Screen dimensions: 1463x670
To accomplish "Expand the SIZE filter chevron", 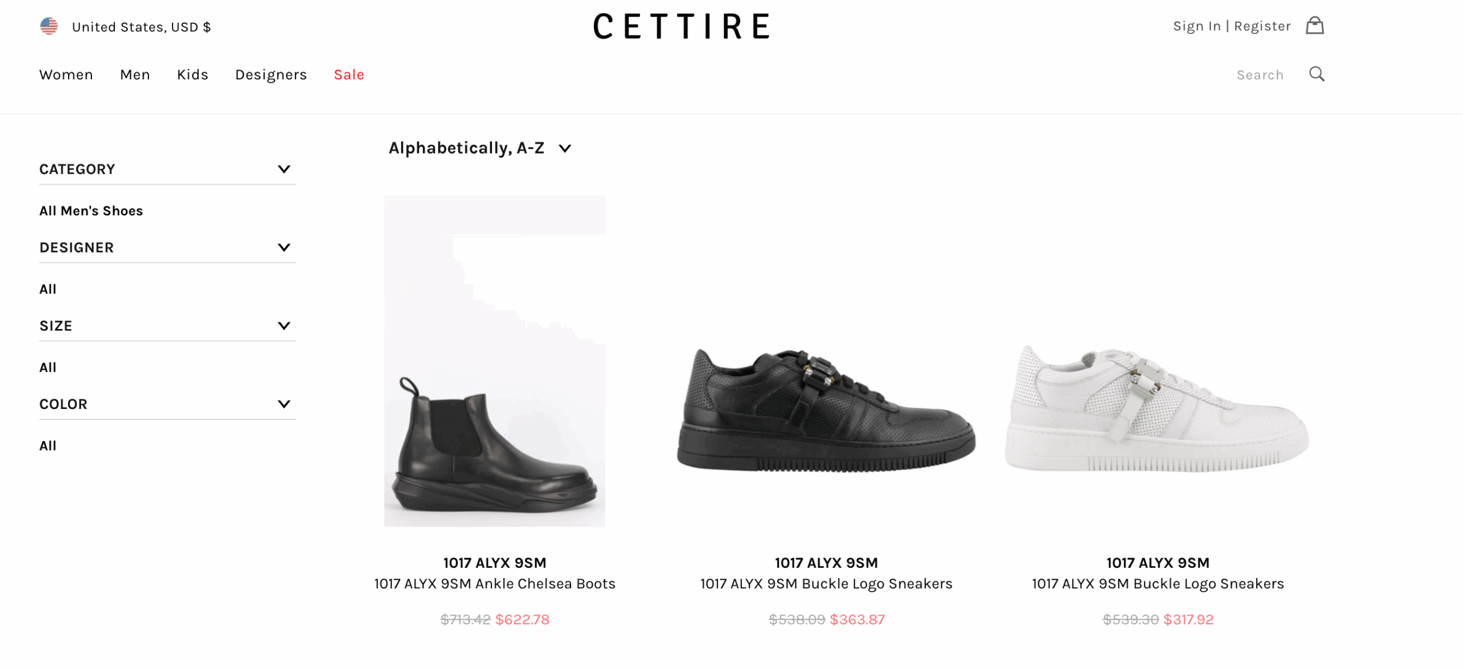I will click(283, 326).
